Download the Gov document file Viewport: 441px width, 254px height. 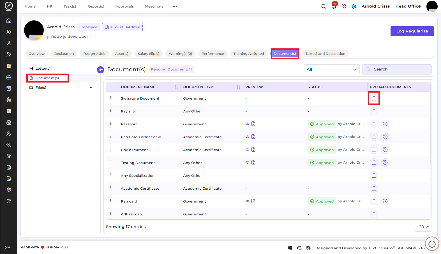[x=253, y=149]
